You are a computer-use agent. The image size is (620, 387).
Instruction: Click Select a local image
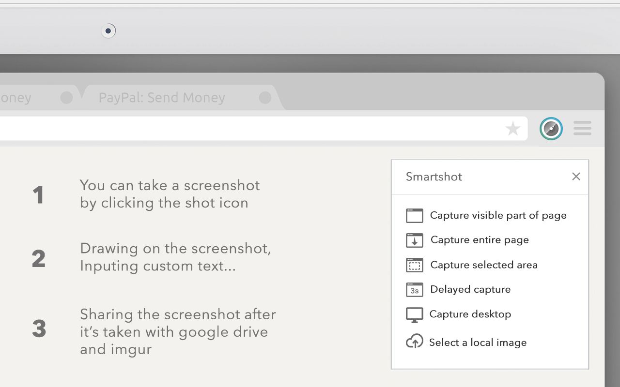click(478, 342)
